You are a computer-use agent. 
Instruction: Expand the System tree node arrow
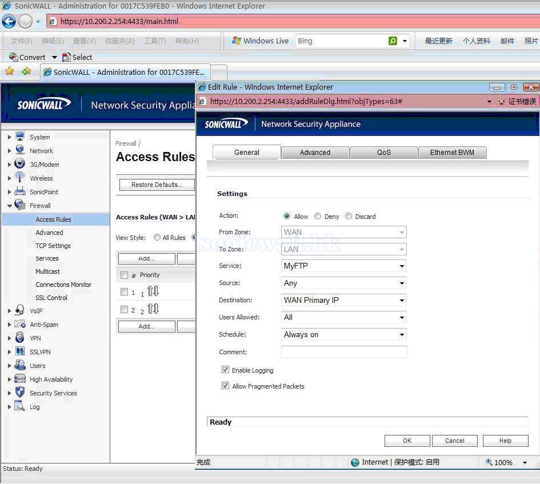[x=10, y=137]
